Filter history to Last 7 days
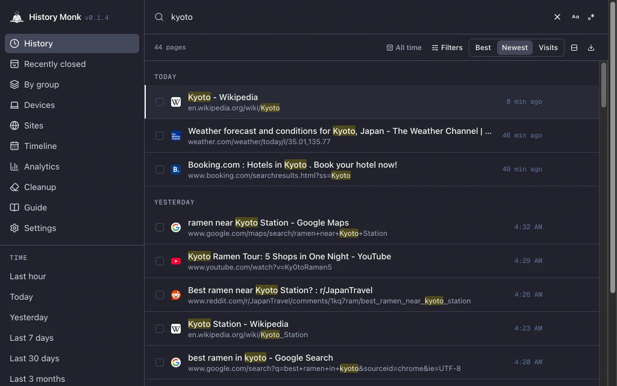Image resolution: width=617 pixels, height=386 pixels. coord(31,338)
